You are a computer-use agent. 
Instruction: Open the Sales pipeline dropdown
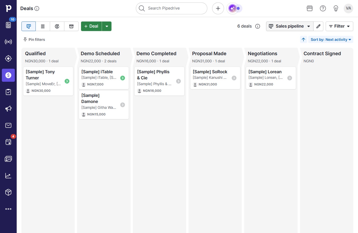pyautogui.click(x=290, y=26)
